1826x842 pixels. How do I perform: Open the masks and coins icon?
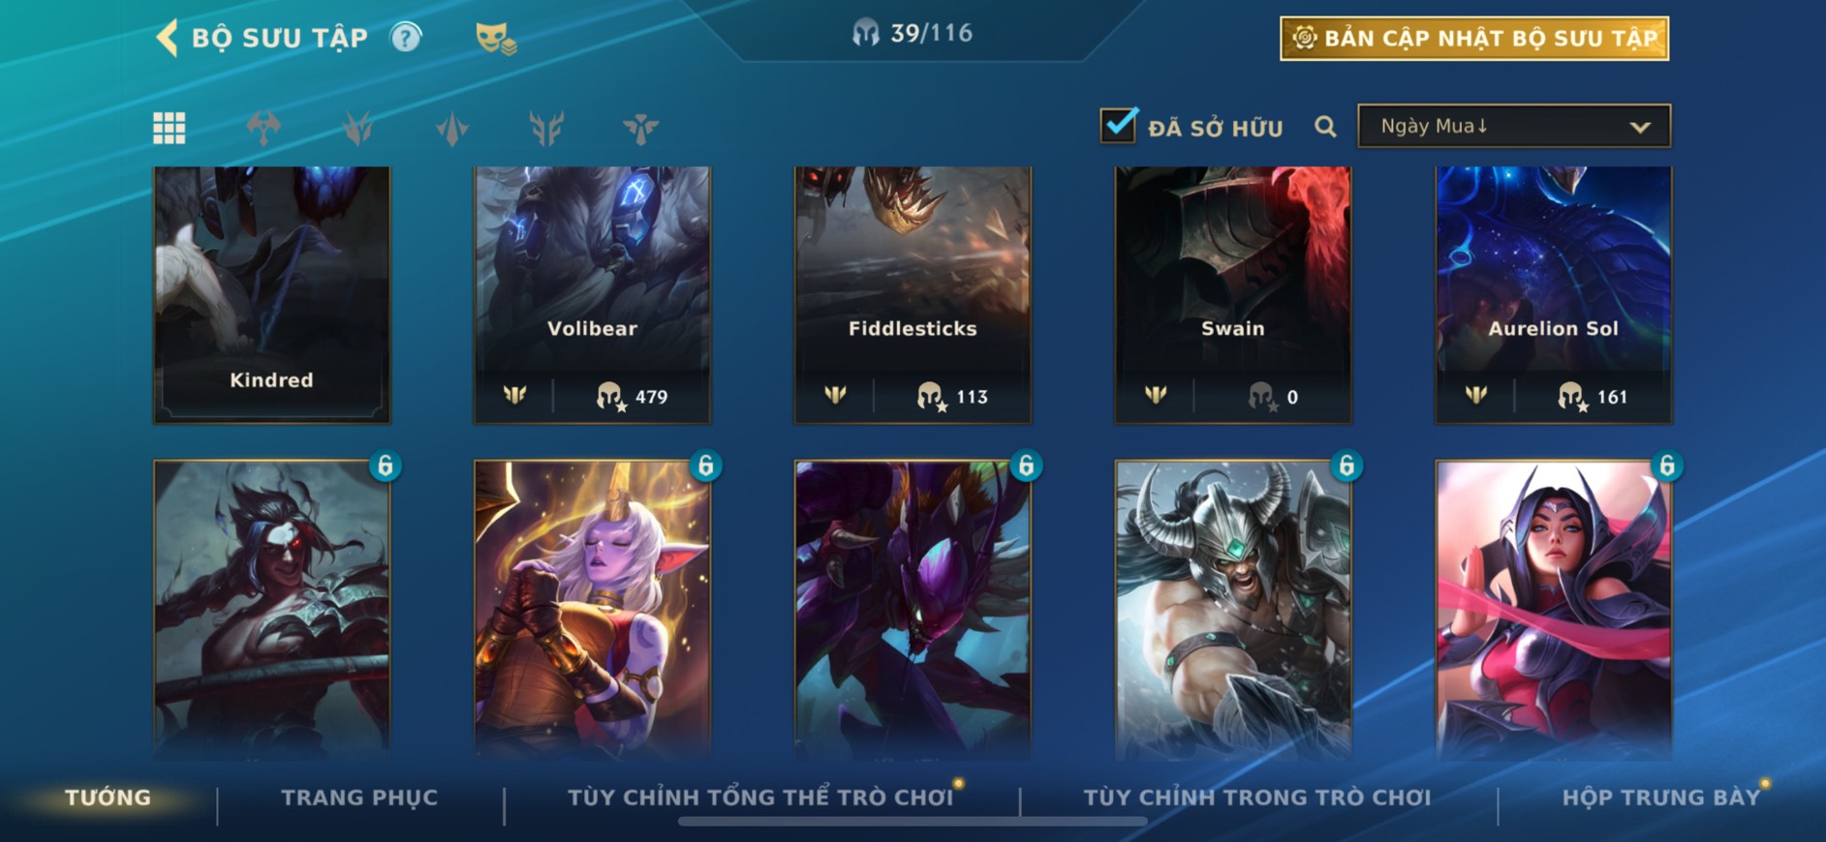[x=495, y=39]
